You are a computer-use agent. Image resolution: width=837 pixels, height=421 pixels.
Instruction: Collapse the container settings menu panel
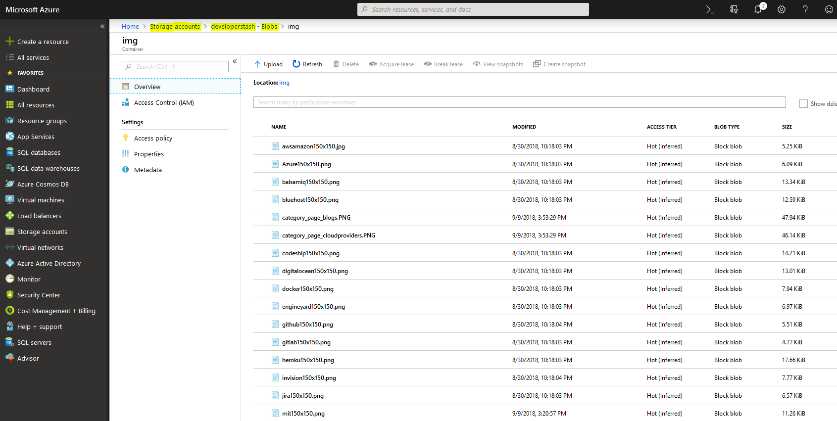tap(235, 61)
